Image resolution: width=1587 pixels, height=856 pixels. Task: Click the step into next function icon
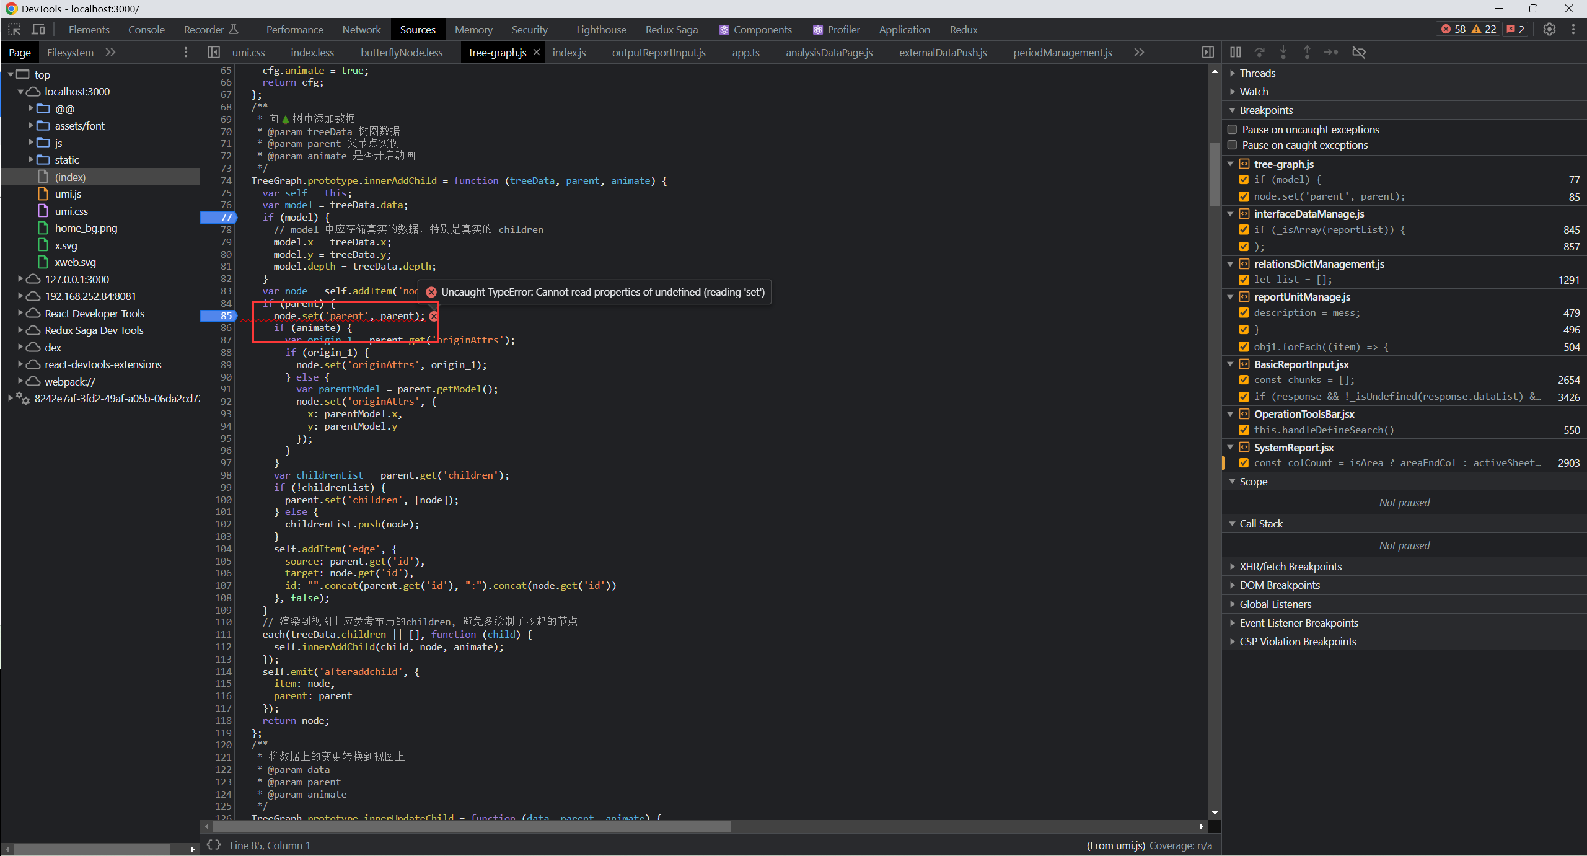coord(1283,53)
